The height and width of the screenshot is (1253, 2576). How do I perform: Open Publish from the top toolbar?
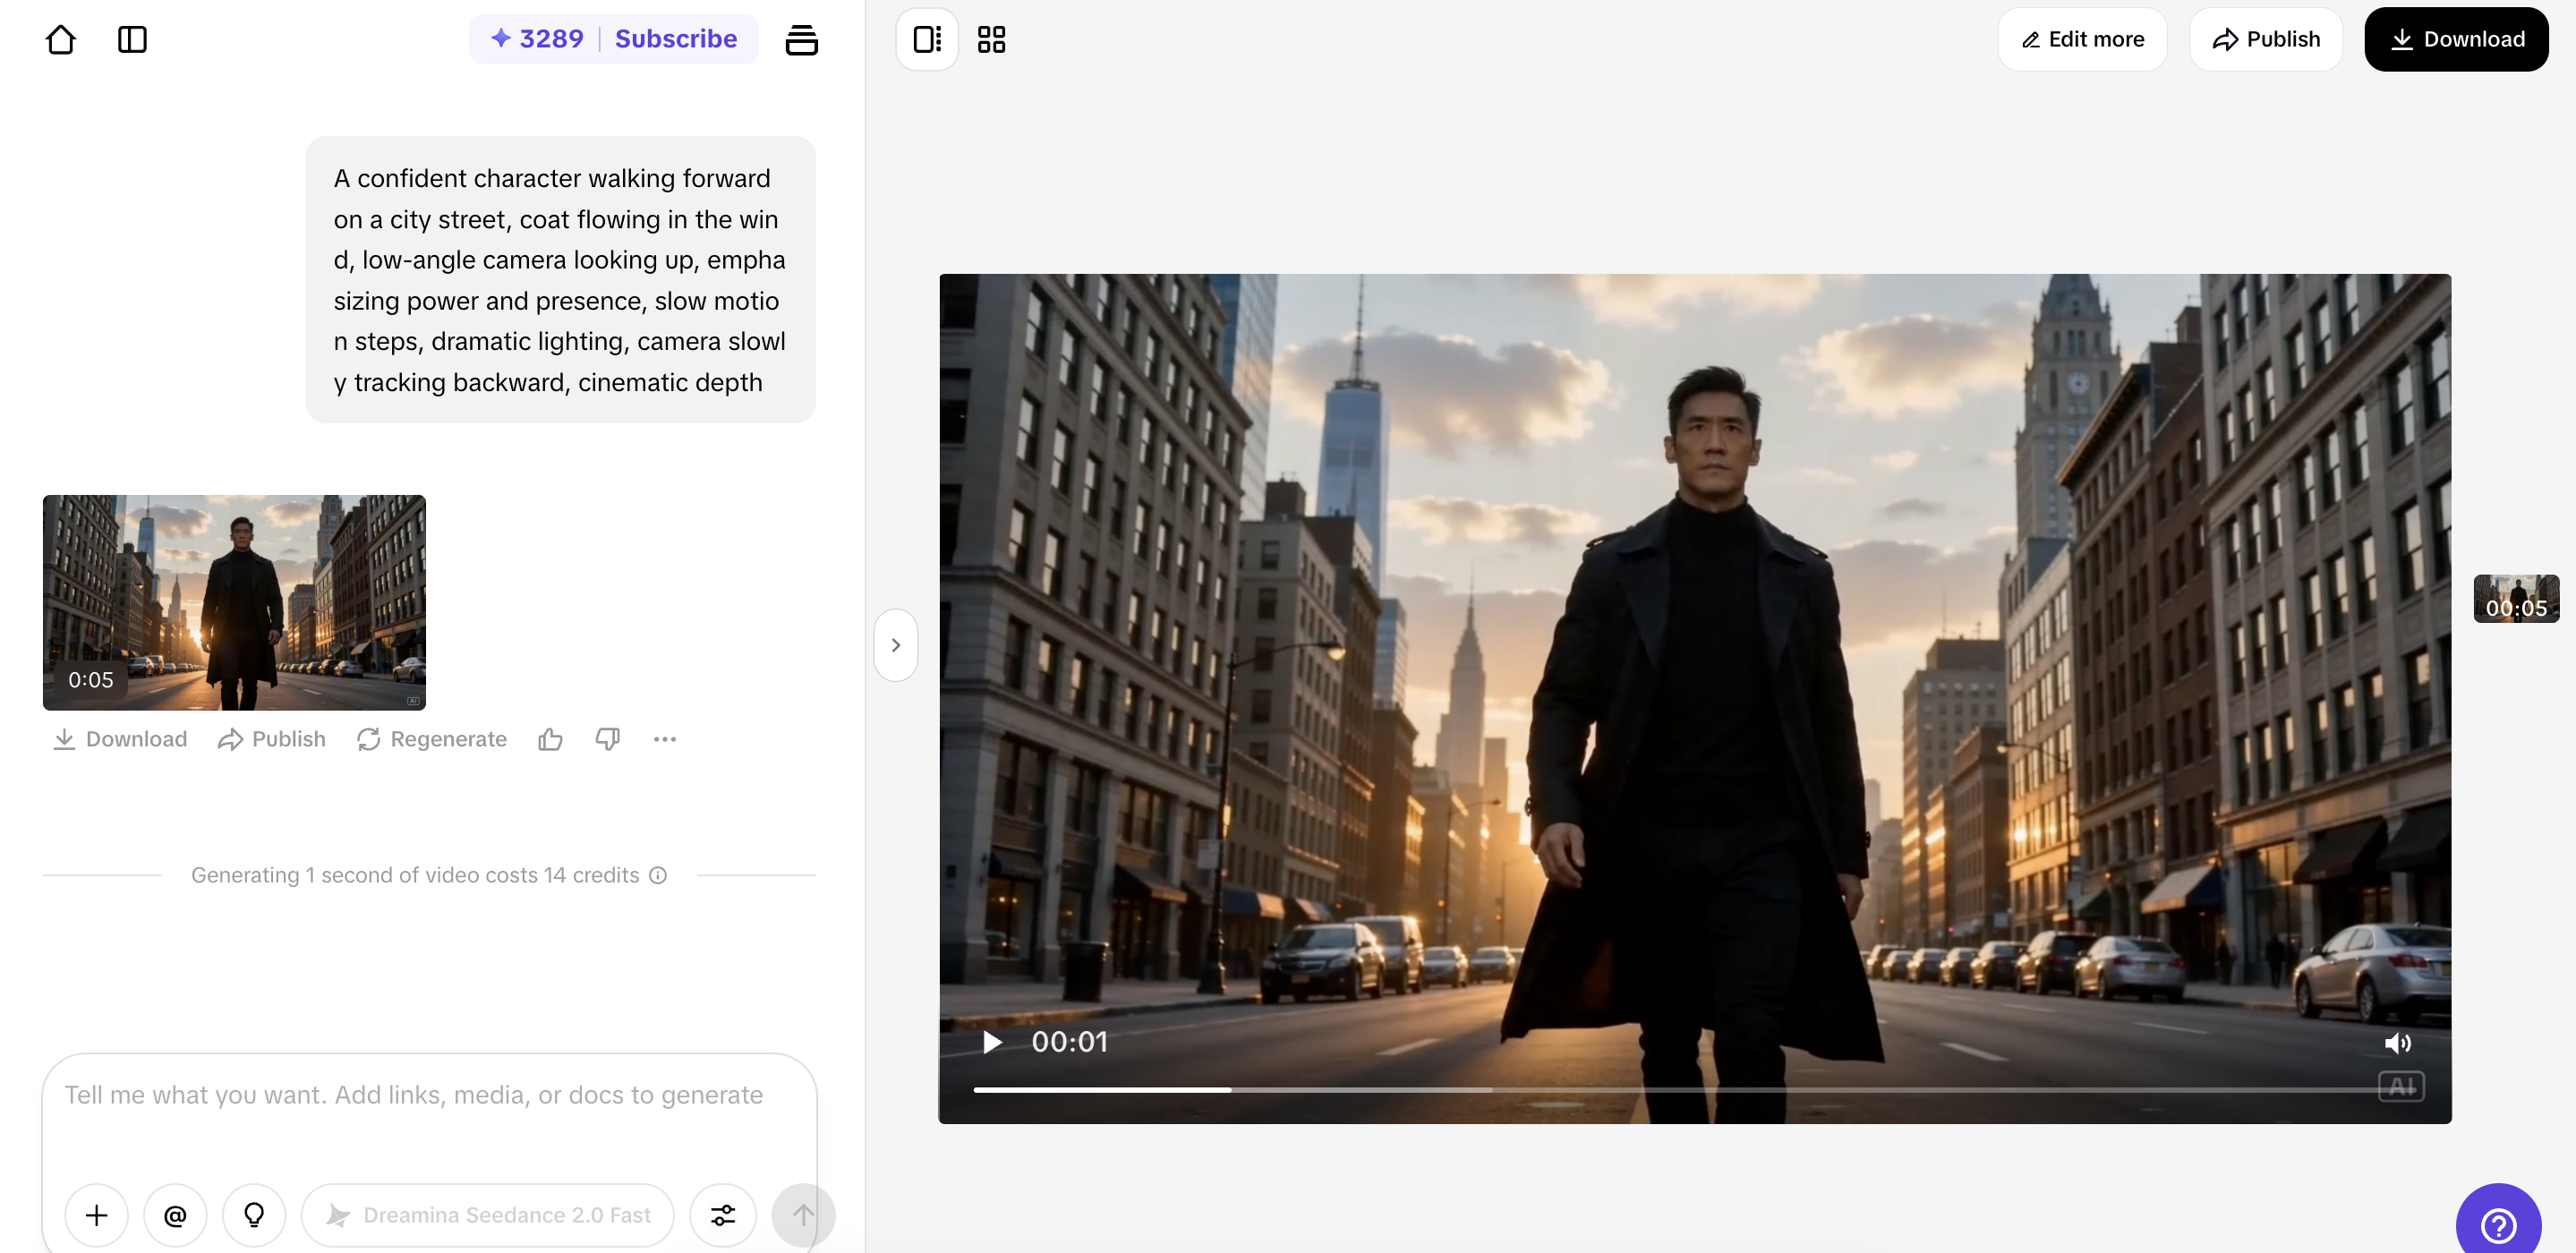pyautogui.click(x=2266, y=39)
